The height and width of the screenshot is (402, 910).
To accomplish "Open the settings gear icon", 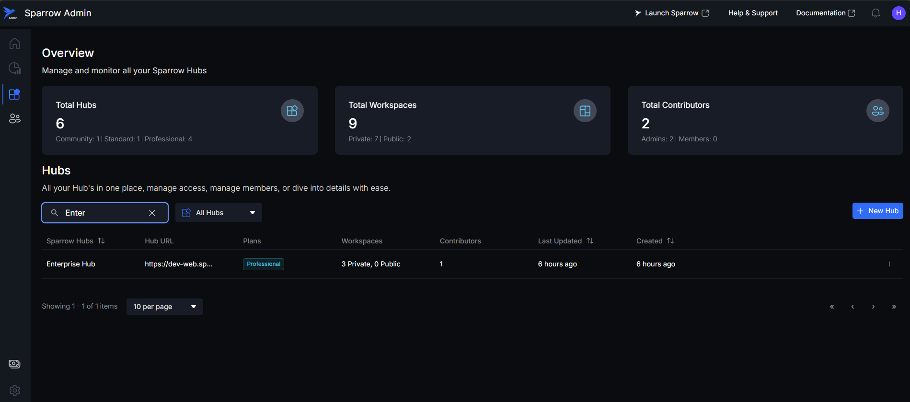I will pyautogui.click(x=15, y=390).
